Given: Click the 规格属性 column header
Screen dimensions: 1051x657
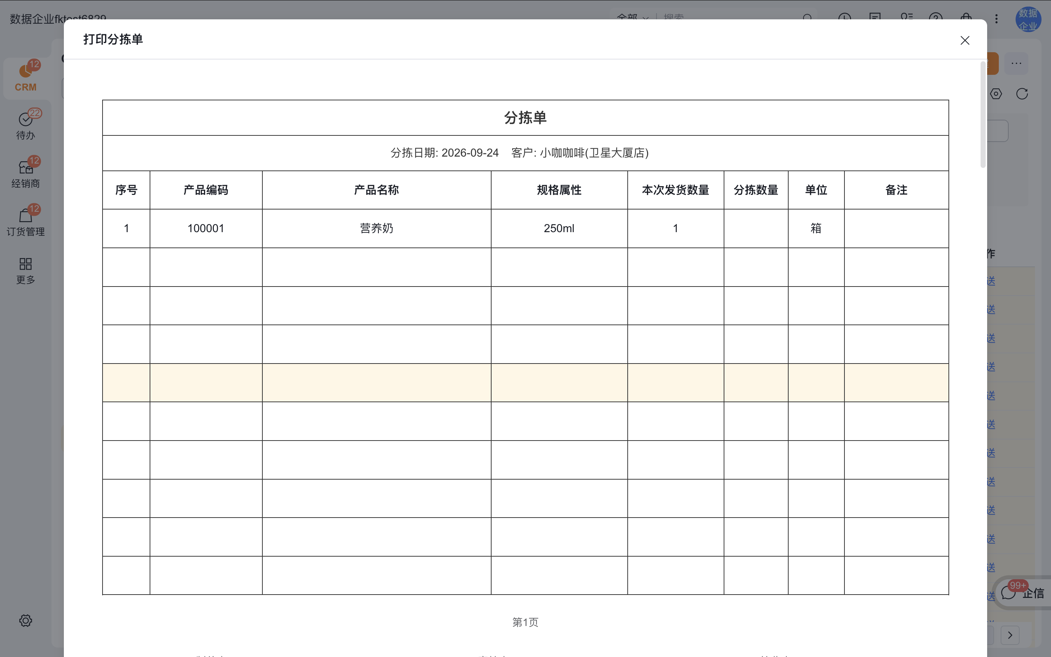Looking at the screenshot, I should [559, 190].
